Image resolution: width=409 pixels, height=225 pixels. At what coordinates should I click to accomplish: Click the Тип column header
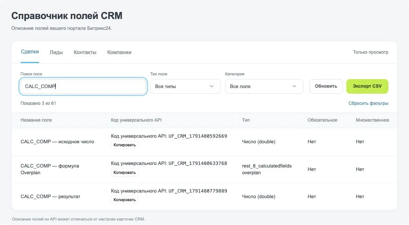[x=246, y=120]
